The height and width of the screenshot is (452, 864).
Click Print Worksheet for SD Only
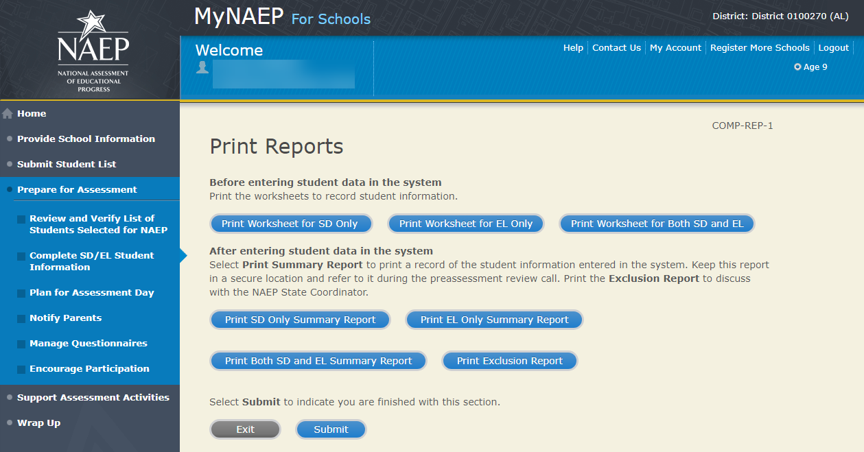(290, 224)
